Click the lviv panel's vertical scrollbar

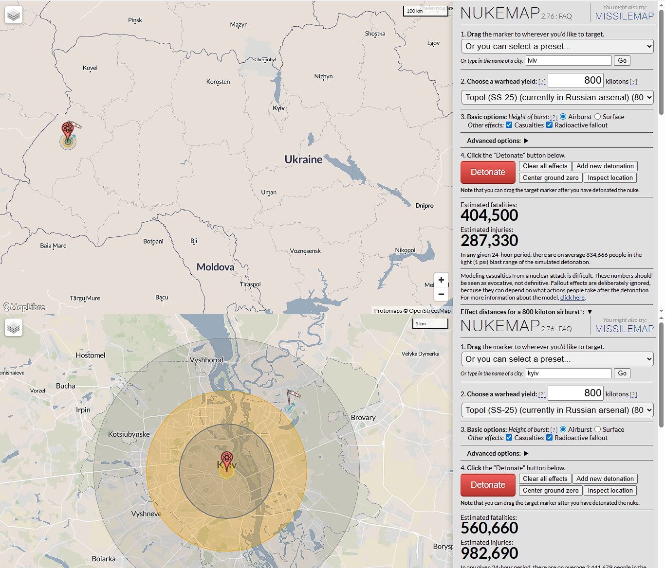click(x=661, y=63)
